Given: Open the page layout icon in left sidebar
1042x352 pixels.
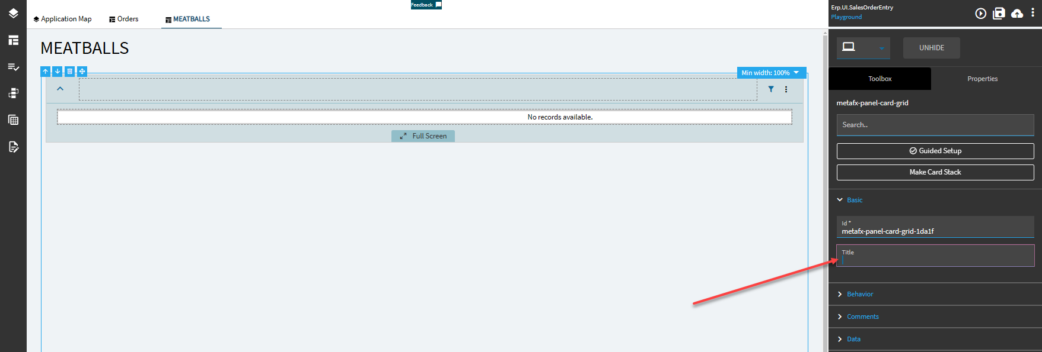Looking at the screenshot, I should pyautogui.click(x=13, y=40).
